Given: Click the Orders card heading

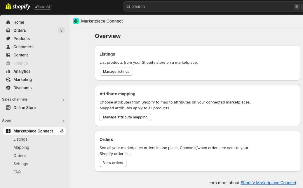Looking at the screenshot, I should (x=106, y=139).
